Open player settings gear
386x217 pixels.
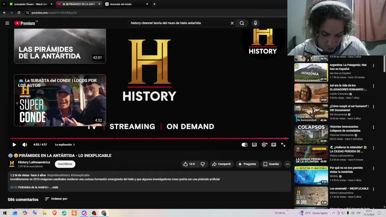pyautogui.click(x=264, y=145)
